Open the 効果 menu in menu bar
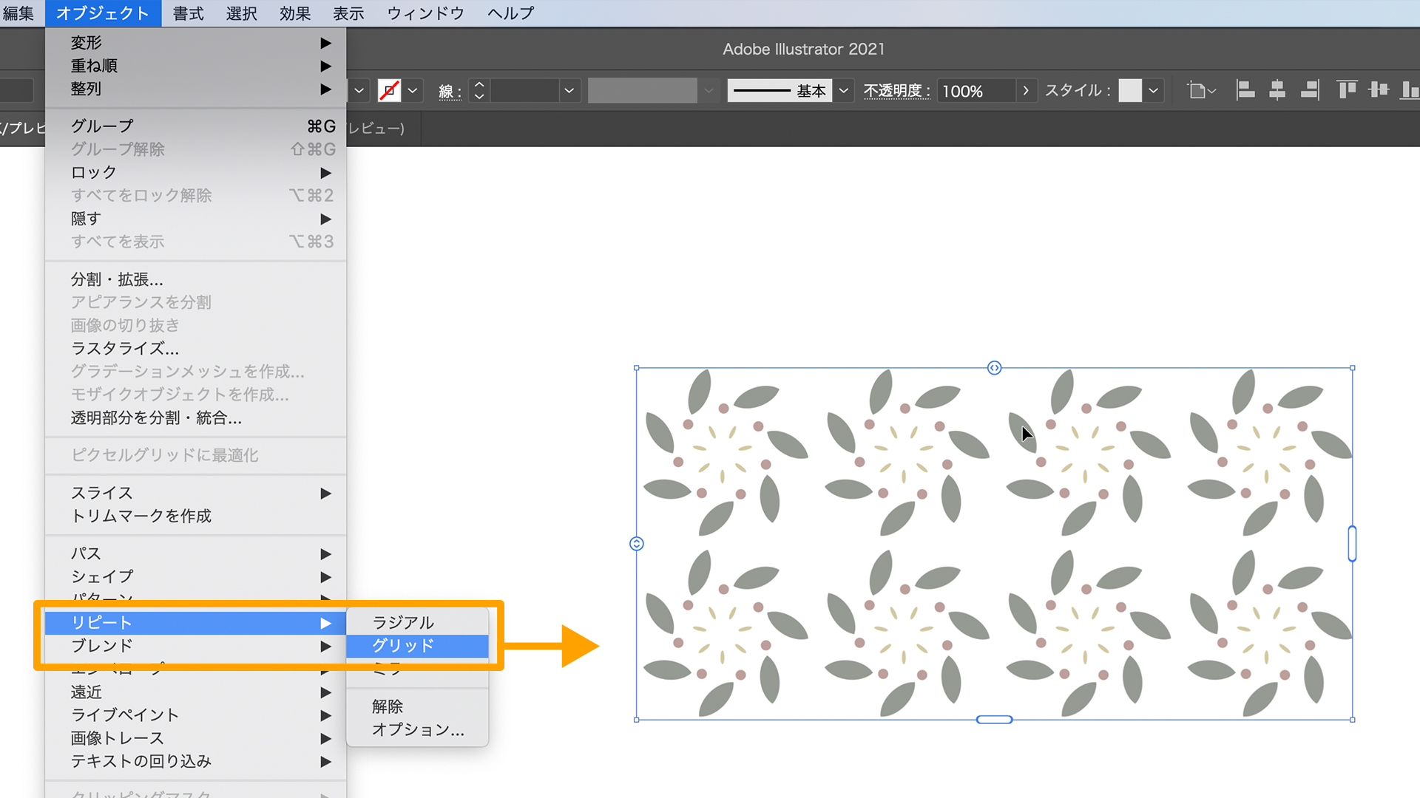This screenshot has width=1420, height=798. click(x=294, y=13)
